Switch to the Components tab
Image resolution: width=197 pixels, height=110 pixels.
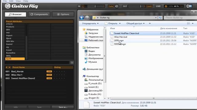(x=39, y=14)
